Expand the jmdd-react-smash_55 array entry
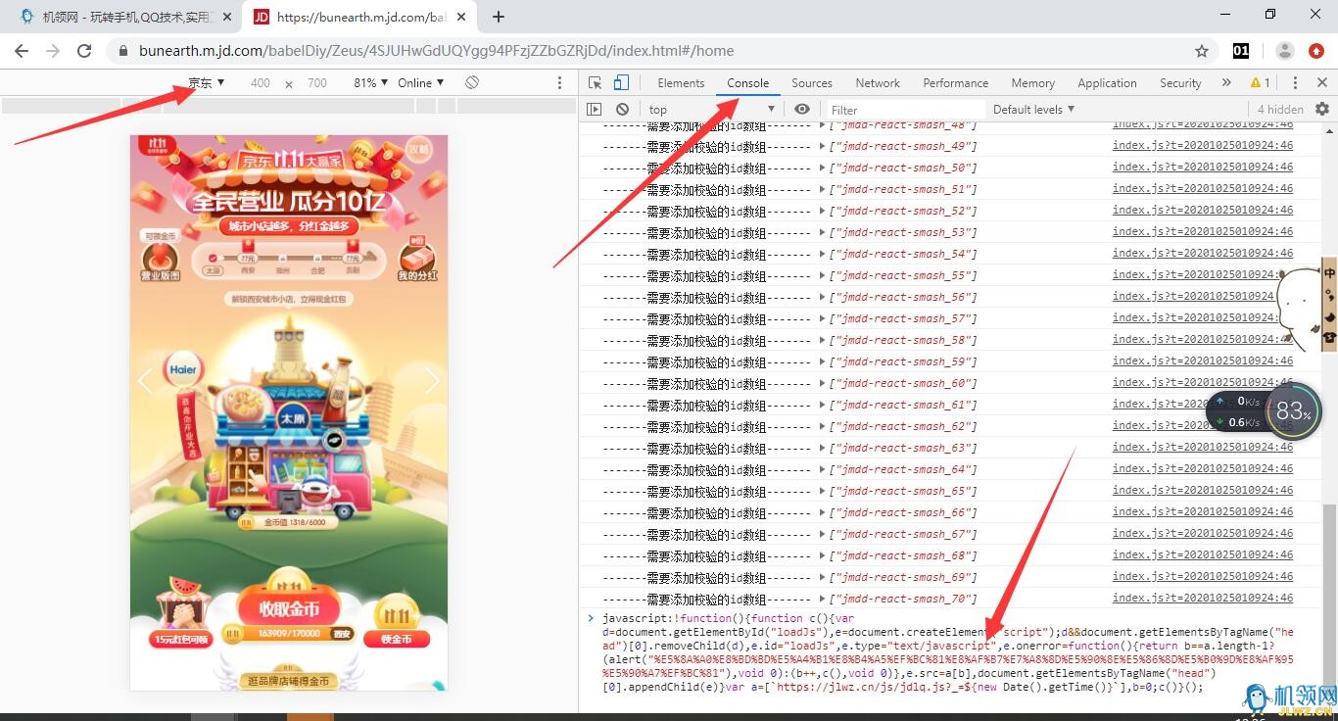Screen dimensions: 1338x721 click(x=823, y=275)
